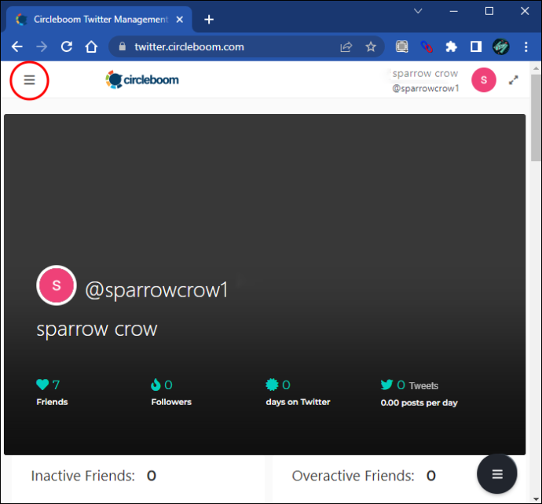Reload the page
This screenshot has height=504, width=542.
(67, 46)
